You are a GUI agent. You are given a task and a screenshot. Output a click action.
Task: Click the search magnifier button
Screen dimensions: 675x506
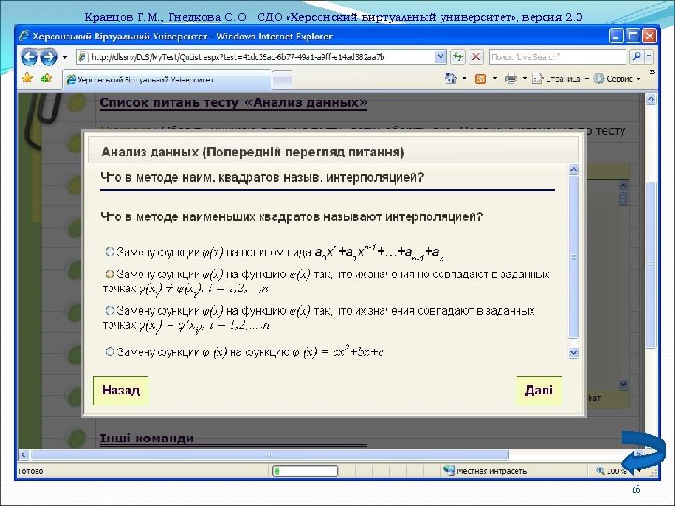[x=636, y=57]
